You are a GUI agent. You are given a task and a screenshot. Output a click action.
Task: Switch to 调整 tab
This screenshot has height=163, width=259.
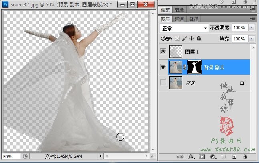tap(165, 10)
